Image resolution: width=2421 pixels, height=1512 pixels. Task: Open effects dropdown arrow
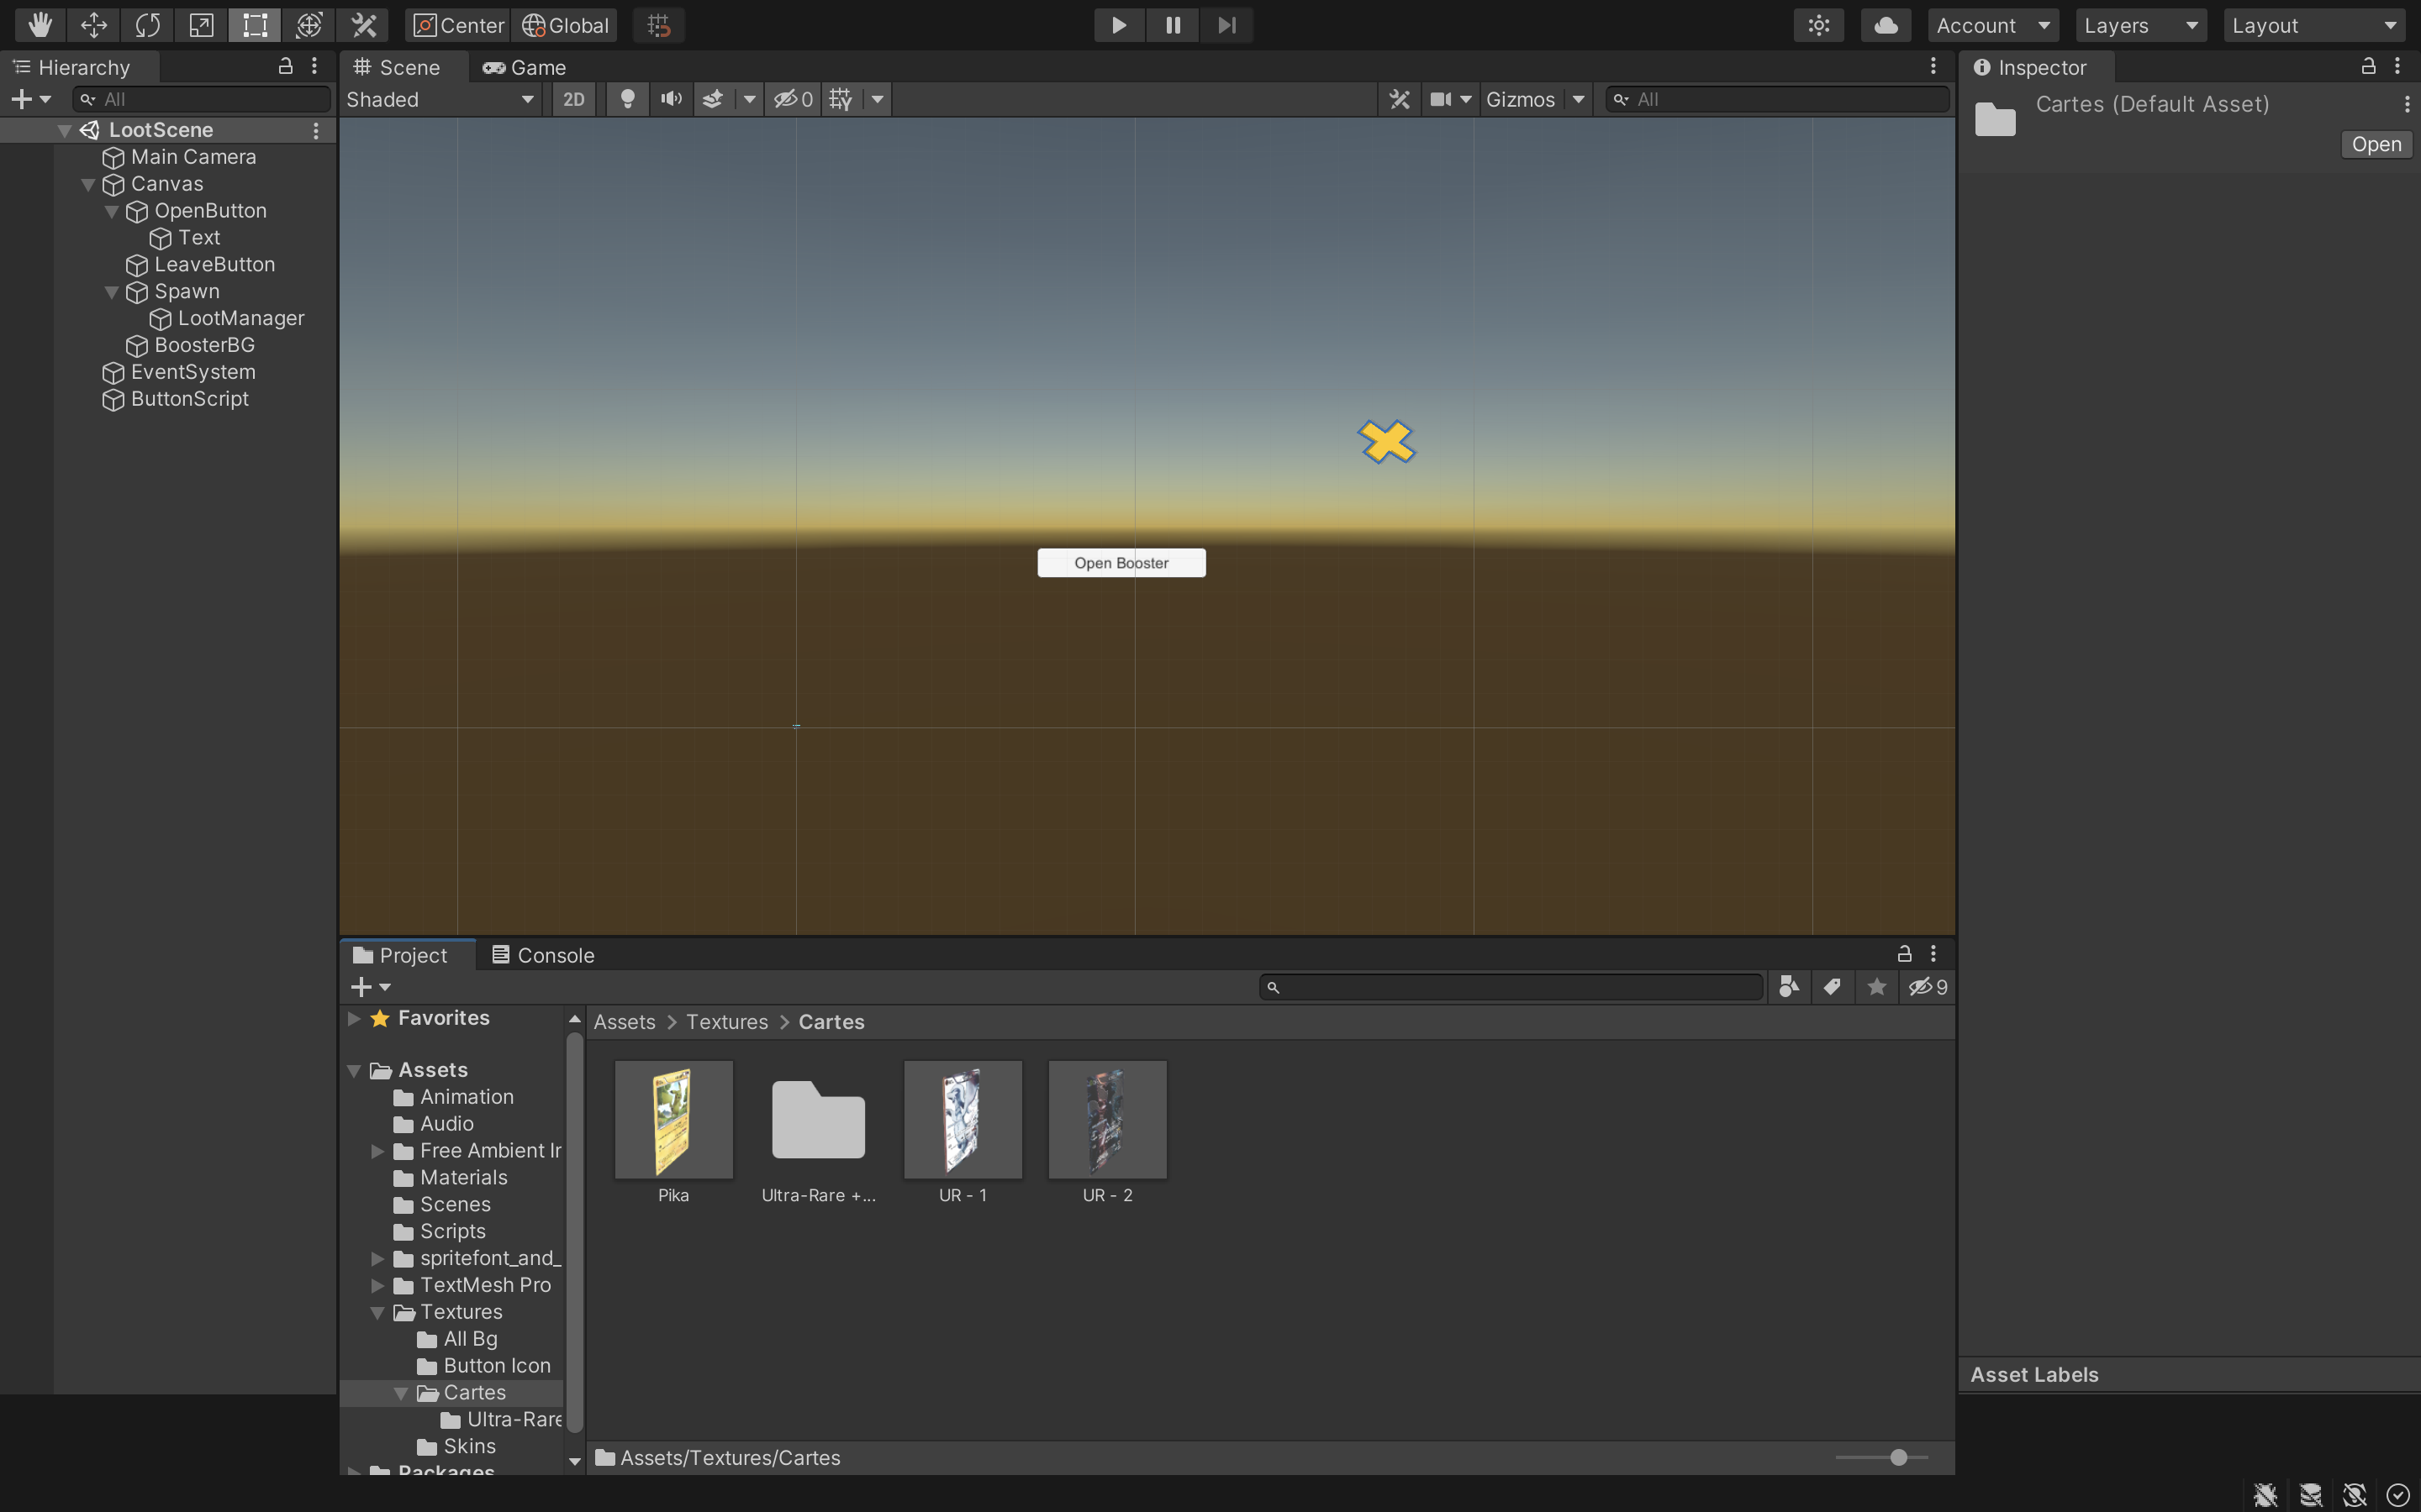pyautogui.click(x=749, y=99)
